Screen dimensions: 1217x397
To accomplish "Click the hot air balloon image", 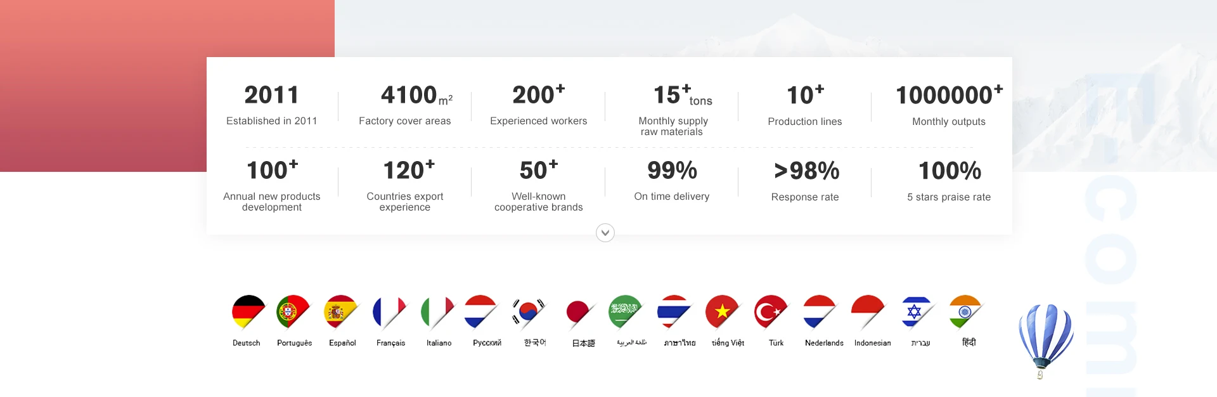I will 1045,336.
